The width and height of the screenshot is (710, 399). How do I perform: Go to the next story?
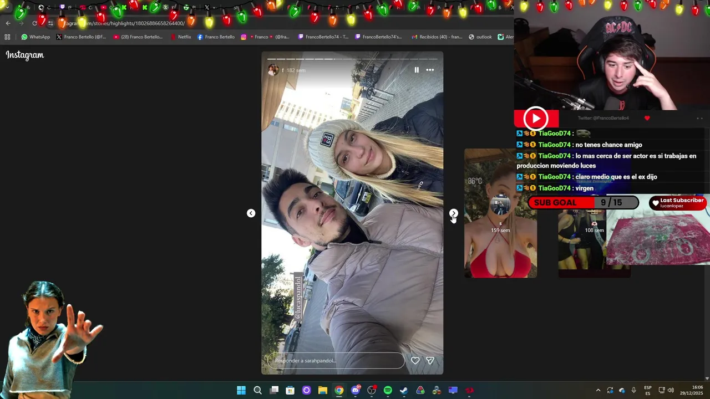click(x=454, y=213)
